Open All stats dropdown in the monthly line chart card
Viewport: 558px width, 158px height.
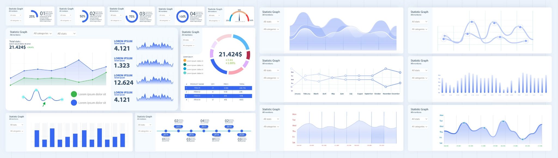coord(271,70)
